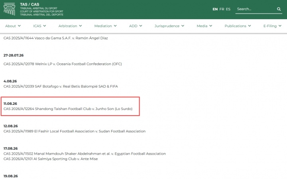Select the Al Salmiya Sporting Club v. Ante Mise case

(51, 159)
